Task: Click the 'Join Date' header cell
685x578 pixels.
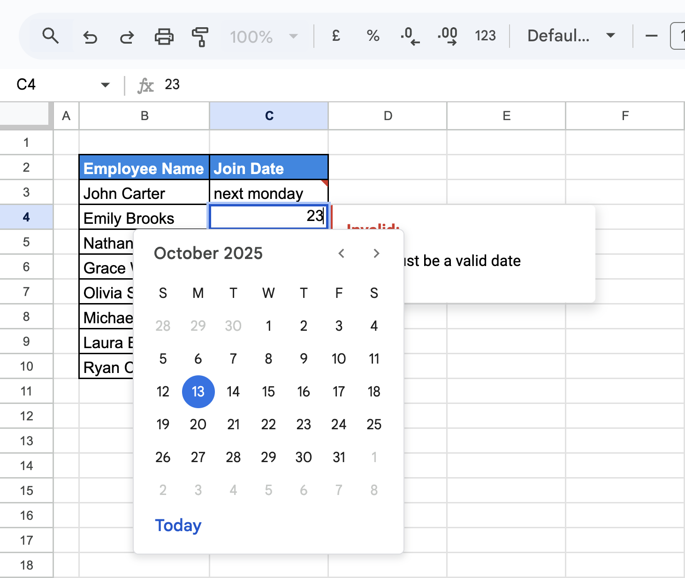Action: pyautogui.click(x=269, y=167)
